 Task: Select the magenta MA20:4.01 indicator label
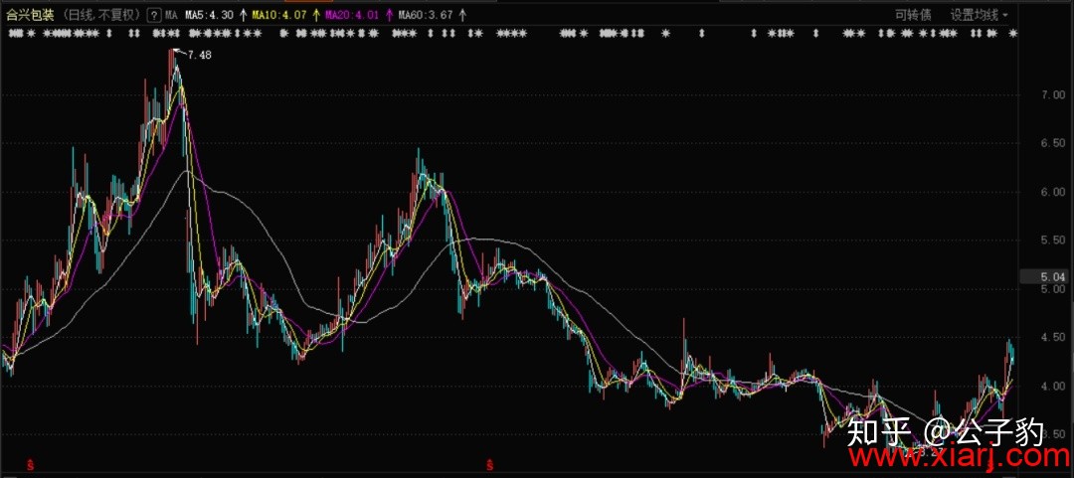click(x=352, y=15)
